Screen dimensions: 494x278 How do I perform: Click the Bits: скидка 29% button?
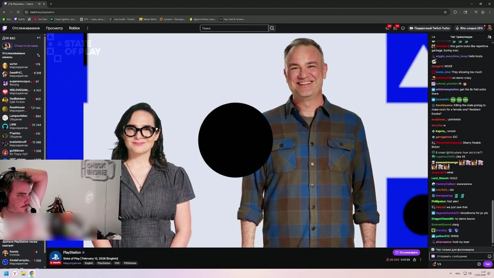coord(469,28)
